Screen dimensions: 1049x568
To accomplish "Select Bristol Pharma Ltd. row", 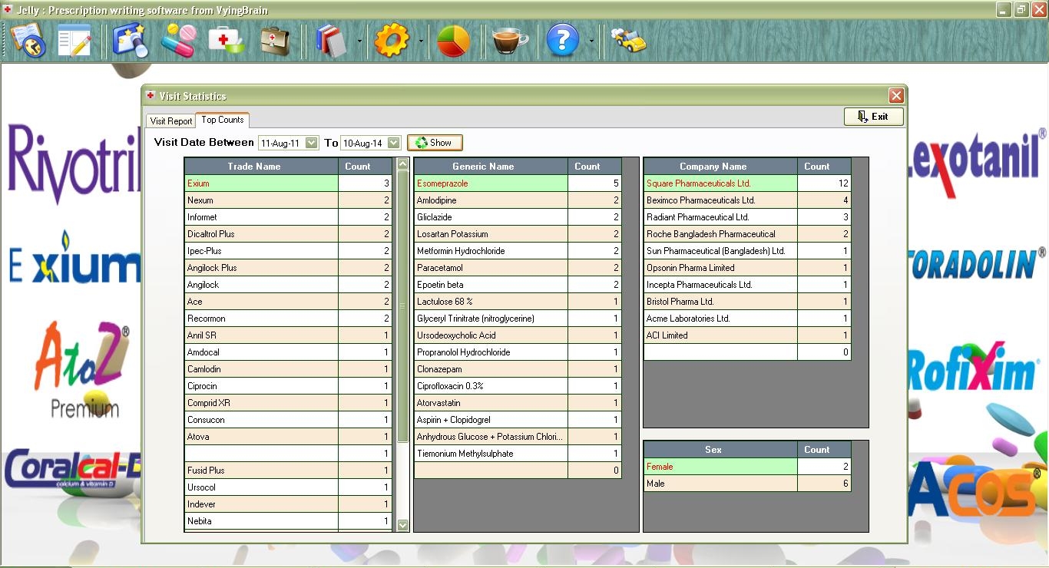I will point(747,302).
